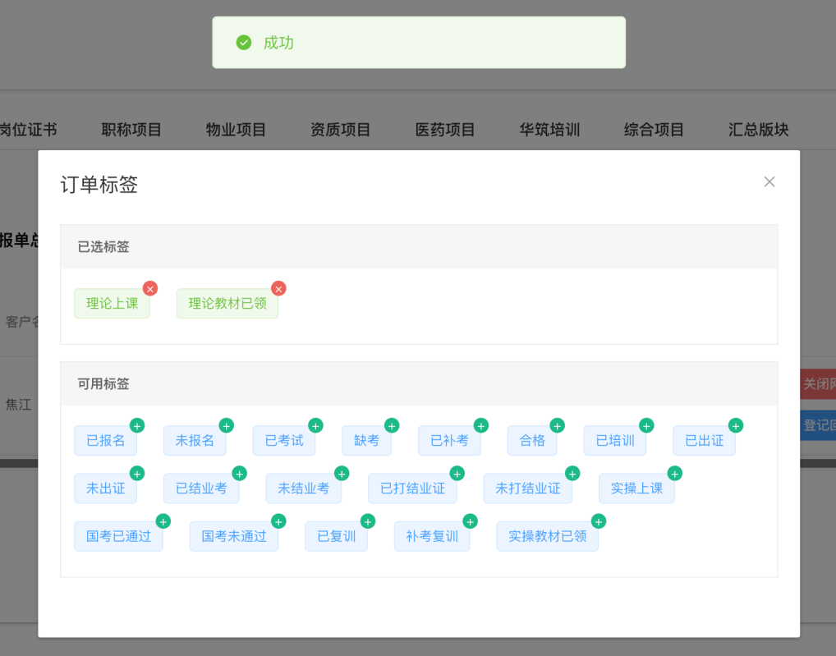Image resolution: width=836 pixels, height=656 pixels.
Task: Click plus icon on 已复训 tag
Action: tap(368, 521)
